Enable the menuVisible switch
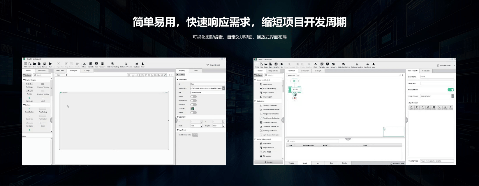The height and width of the screenshot is (186, 479). pyautogui.click(x=193, y=101)
